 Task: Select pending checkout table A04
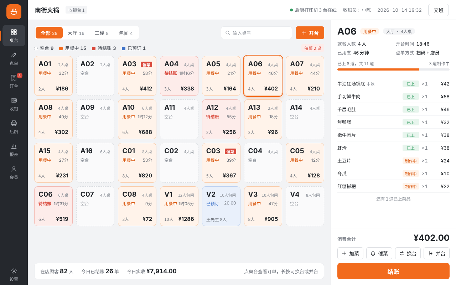tap(179, 76)
